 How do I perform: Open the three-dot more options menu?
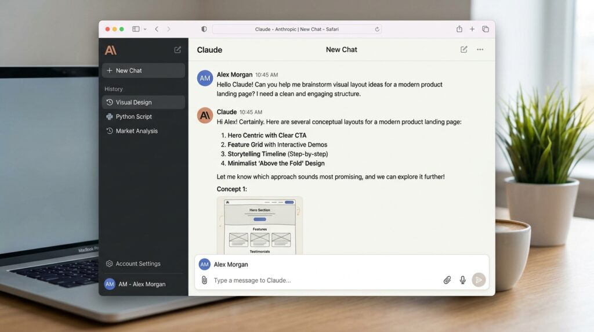click(x=480, y=50)
